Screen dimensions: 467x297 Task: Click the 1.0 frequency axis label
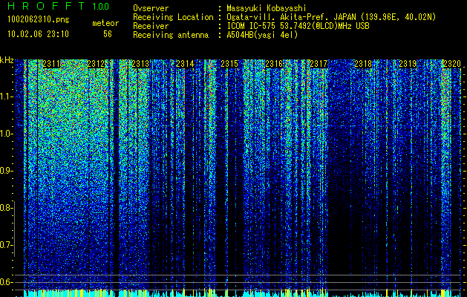coord(7,134)
